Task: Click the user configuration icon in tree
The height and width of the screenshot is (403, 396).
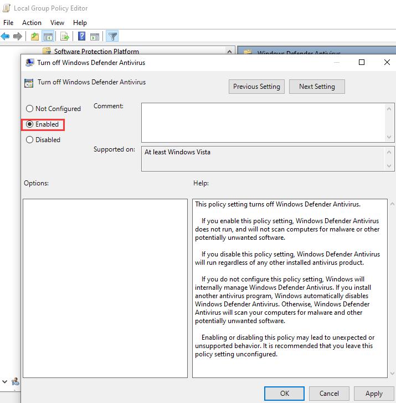Action: point(16,382)
